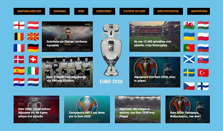Screen dimensions: 223x131
Task: Click the England flag icon
Action: [x=19, y=25]
